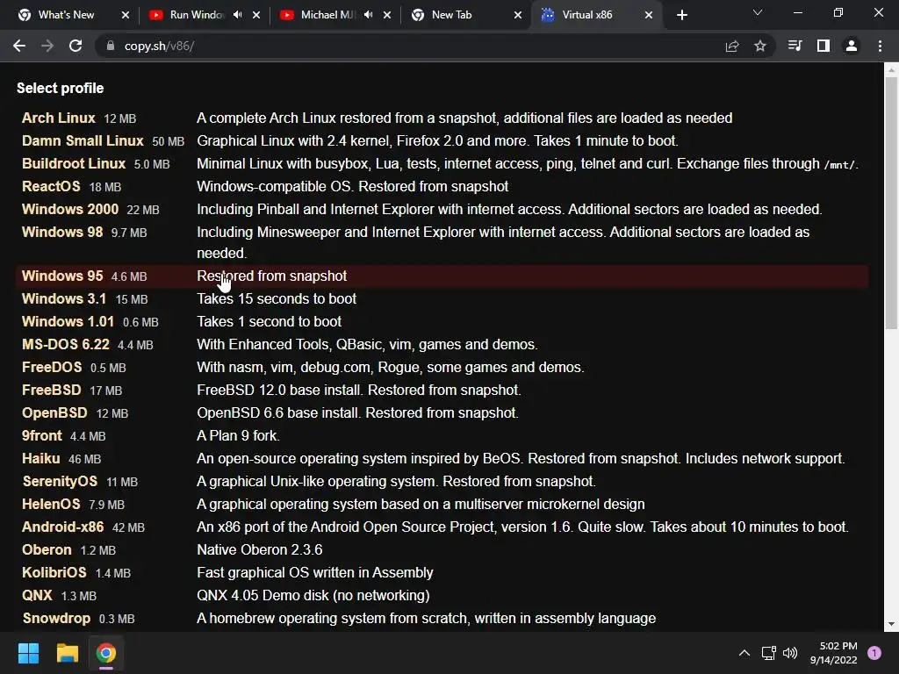Click the 'Restored from snapshot' Windows 95 description
The height and width of the screenshot is (674, 899).
(x=272, y=276)
